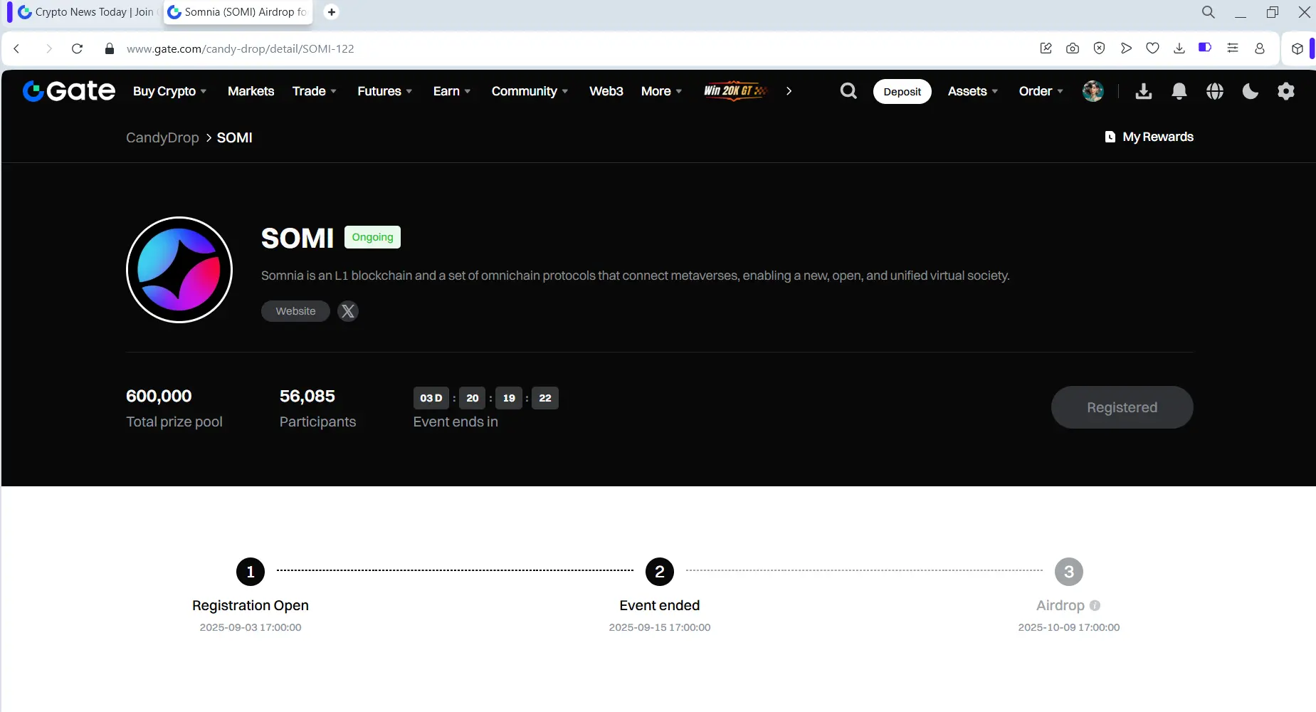This screenshot has height=712, width=1316.
Task: Expand Buy Crypto menu
Action: [170, 91]
